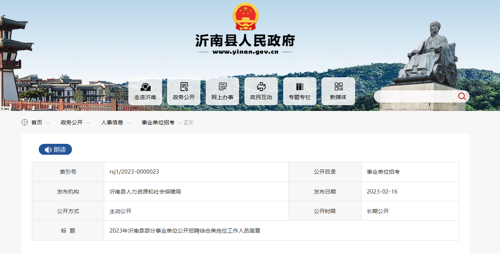Click the 索引号 label cell
This screenshot has width=500, height=254.
pos(68,172)
